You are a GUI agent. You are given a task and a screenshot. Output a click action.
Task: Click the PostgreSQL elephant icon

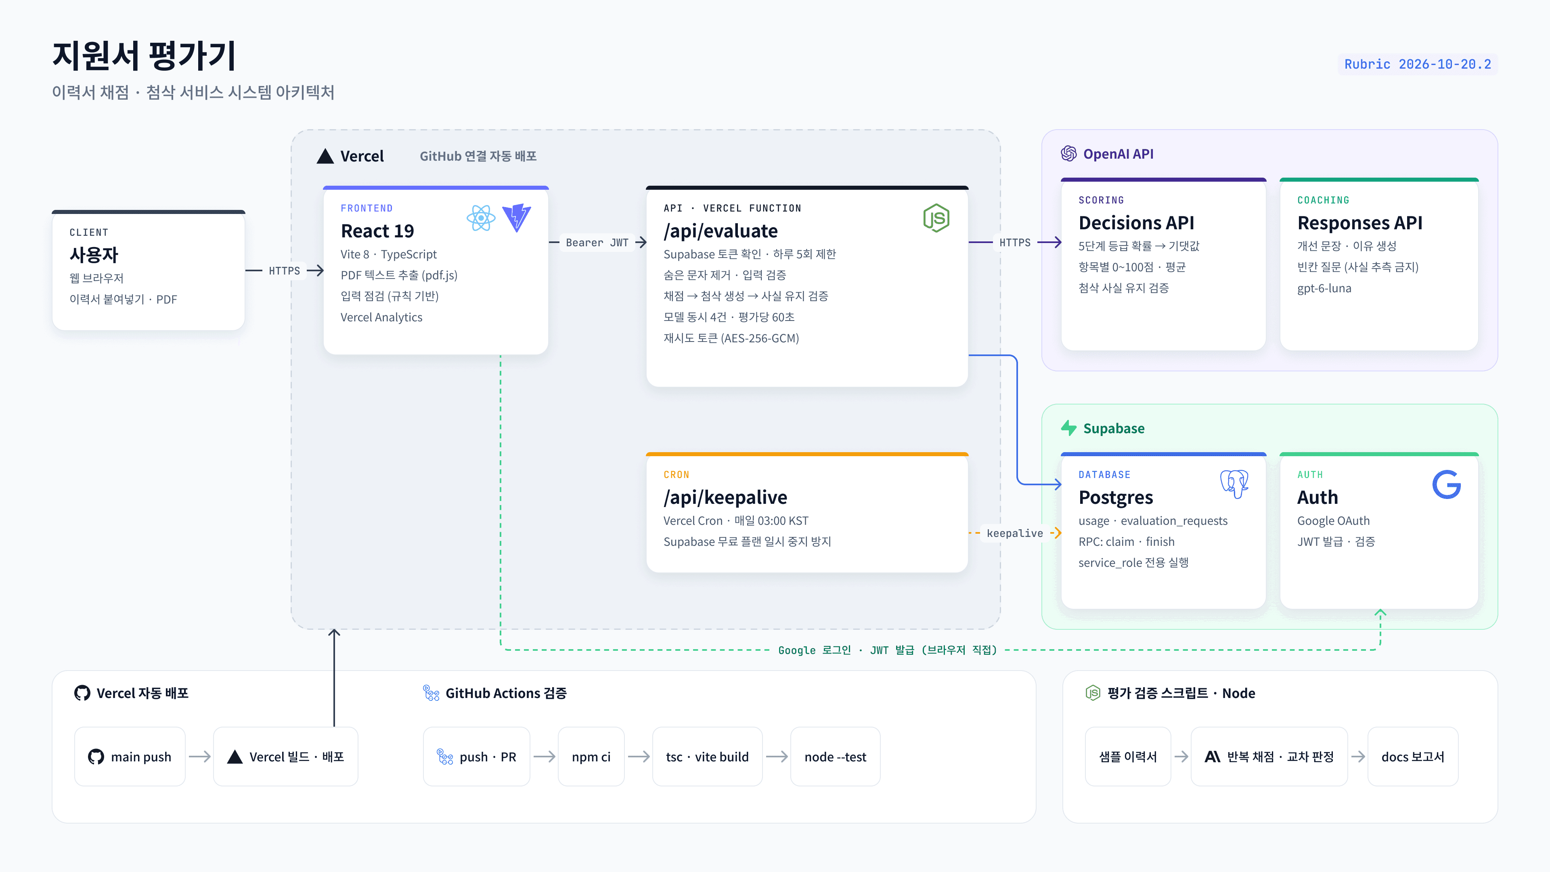point(1234,484)
